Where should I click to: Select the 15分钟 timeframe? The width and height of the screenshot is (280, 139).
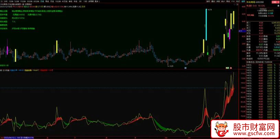(23, 1)
